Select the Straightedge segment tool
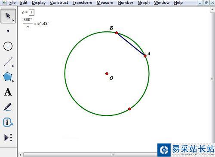 [8, 61]
